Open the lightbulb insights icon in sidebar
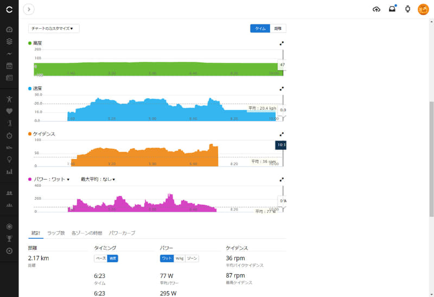The height and width of the screenshot is (297, 434). pyautogui.click(x=9, y=160)
